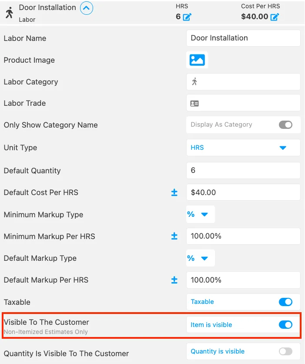Click the Default Markup Per HRS value field

tap(243, 280)
